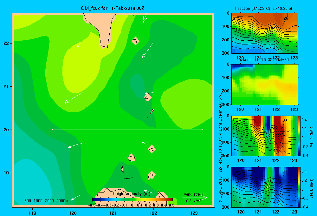Click the '0.5' maximum tick of the height anomaly colorbar
The width and height of the screenshot is (317, 216).
pyautogui.click(x=171, y=205)
